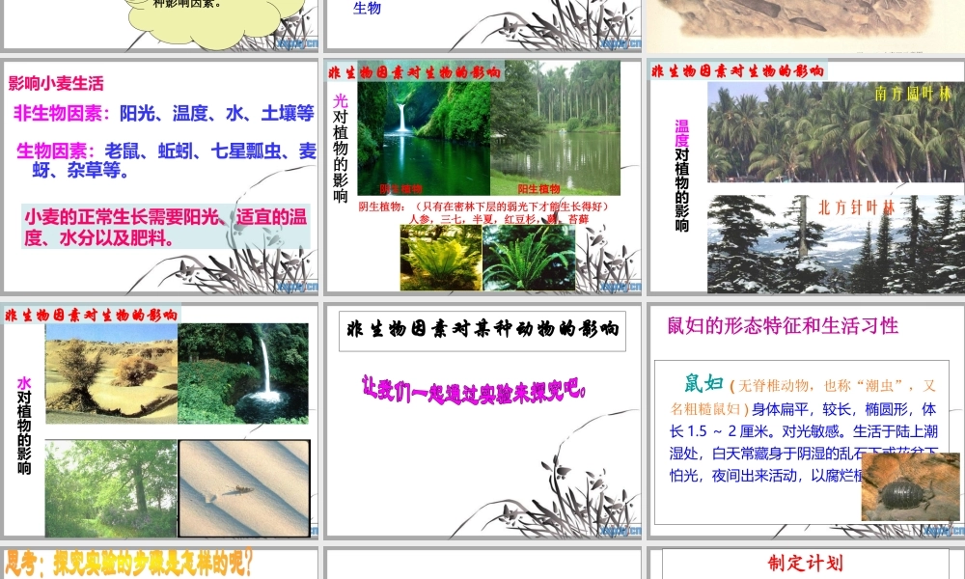Viewport: 965px width, 579px height.
Task: Click the pillbug photo on 鼠妇 slide
Action: 910,486
